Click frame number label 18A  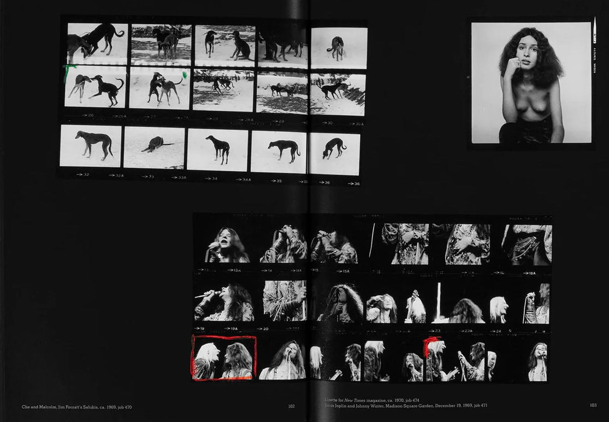point(530,273)
